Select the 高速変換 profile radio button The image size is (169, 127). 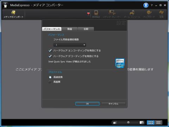[x=50, y=77]
